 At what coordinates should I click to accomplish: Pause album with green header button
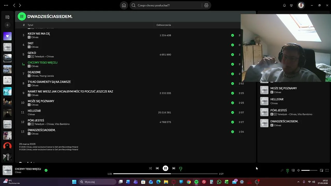[x=22, y=17]
